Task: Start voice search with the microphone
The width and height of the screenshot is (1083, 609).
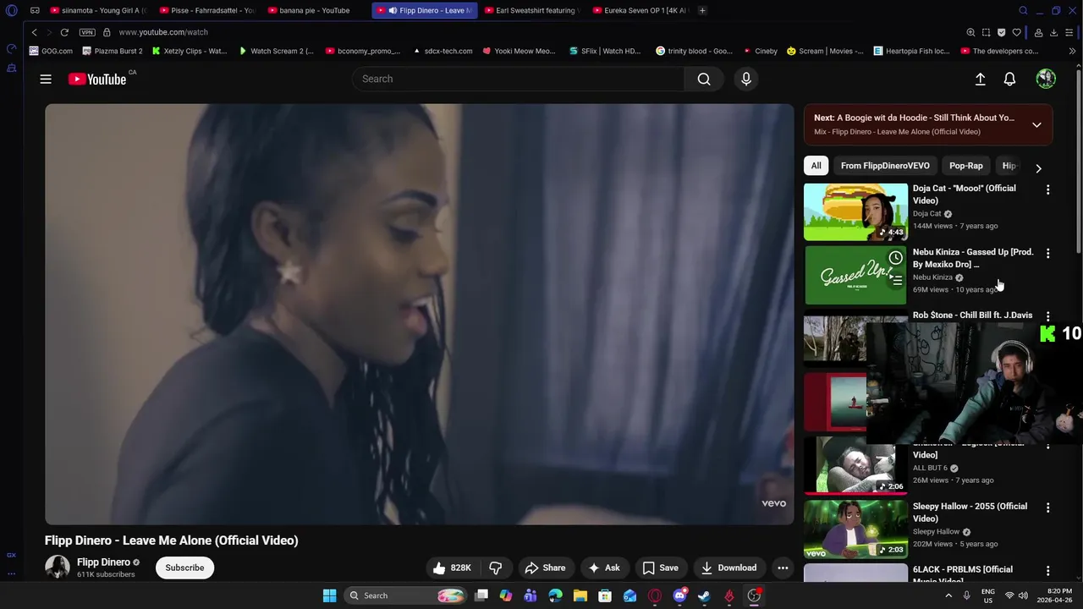Action: (745, 79)
